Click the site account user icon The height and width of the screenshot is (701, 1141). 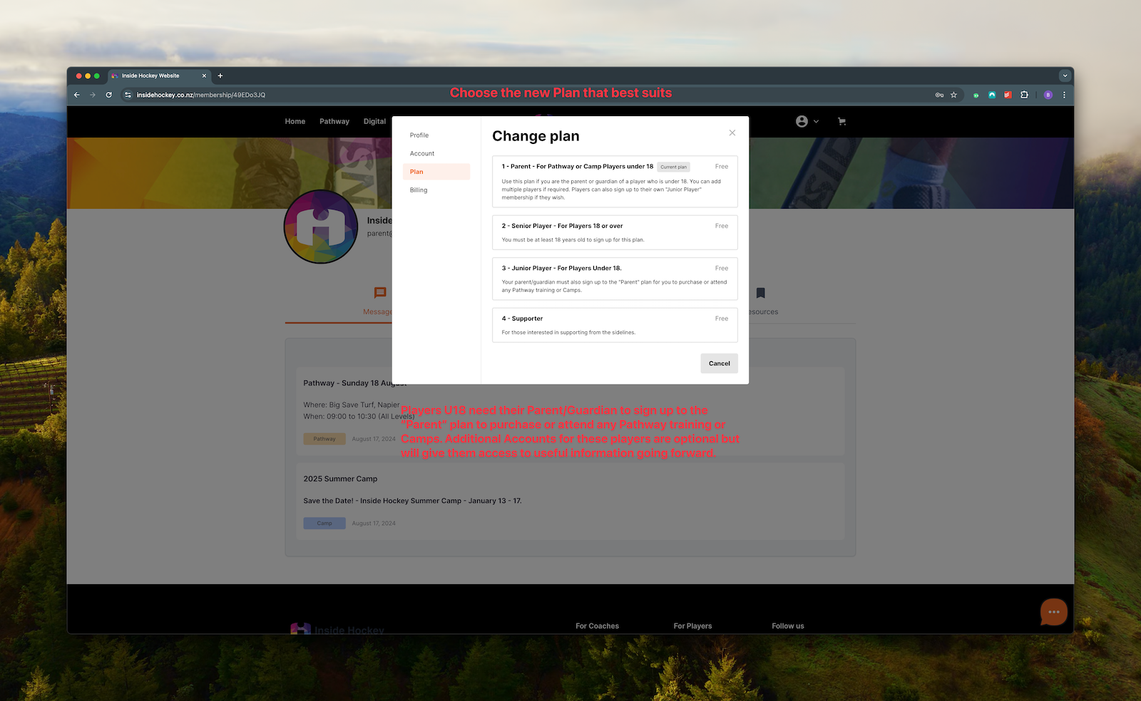(x=802, y=121)
